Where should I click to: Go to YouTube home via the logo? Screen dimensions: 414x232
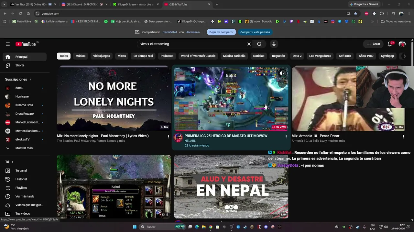pos(26,44)
